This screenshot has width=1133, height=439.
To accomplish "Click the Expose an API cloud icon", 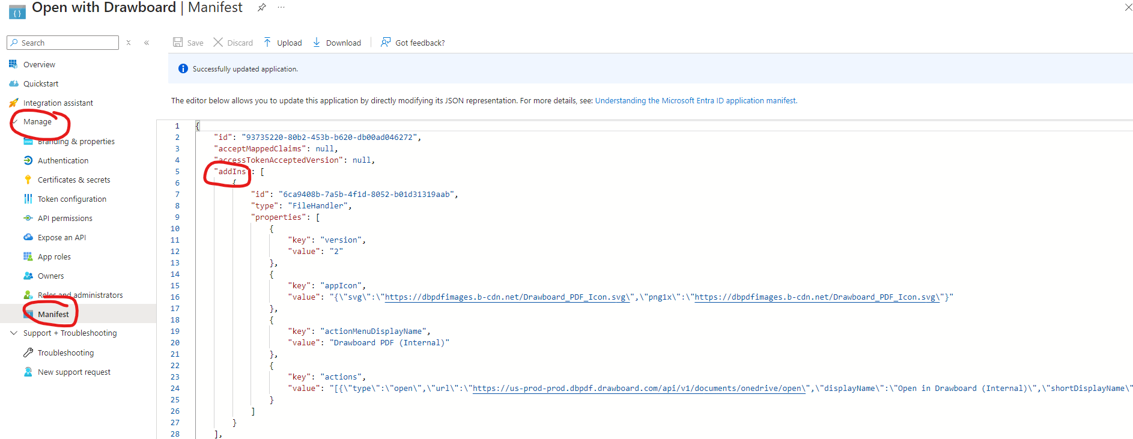I will (x=28, y=237).
